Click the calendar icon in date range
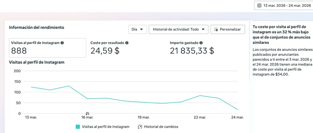This screenshot has width=313, height=133. click(x=259, y=6)
